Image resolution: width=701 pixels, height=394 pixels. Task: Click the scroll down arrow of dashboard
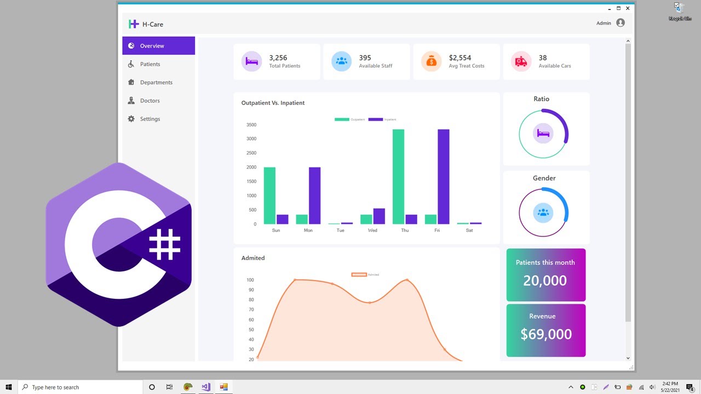click(x=628, y=358)
